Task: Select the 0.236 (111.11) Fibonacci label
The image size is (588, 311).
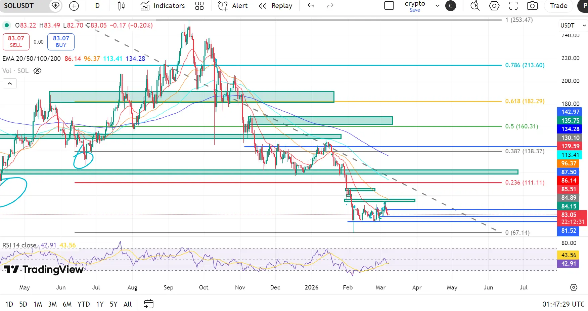Action: 525,183
